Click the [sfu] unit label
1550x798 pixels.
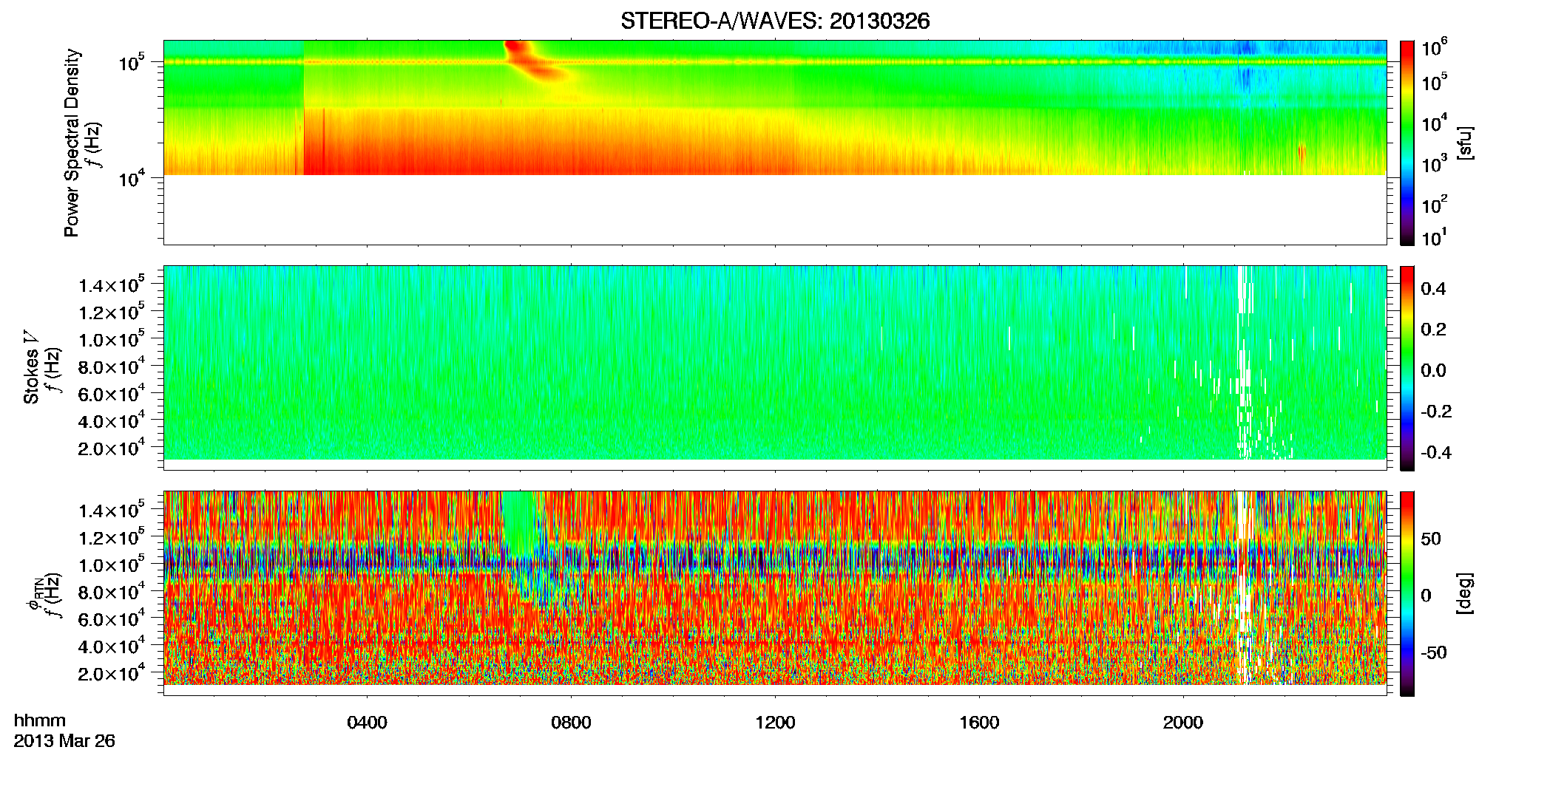[x=1466, y=143]
